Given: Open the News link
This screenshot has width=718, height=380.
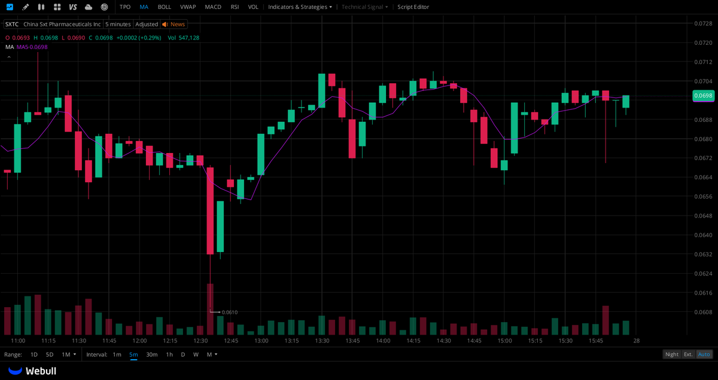Looking at the screenshot, I should coord(178,24).
